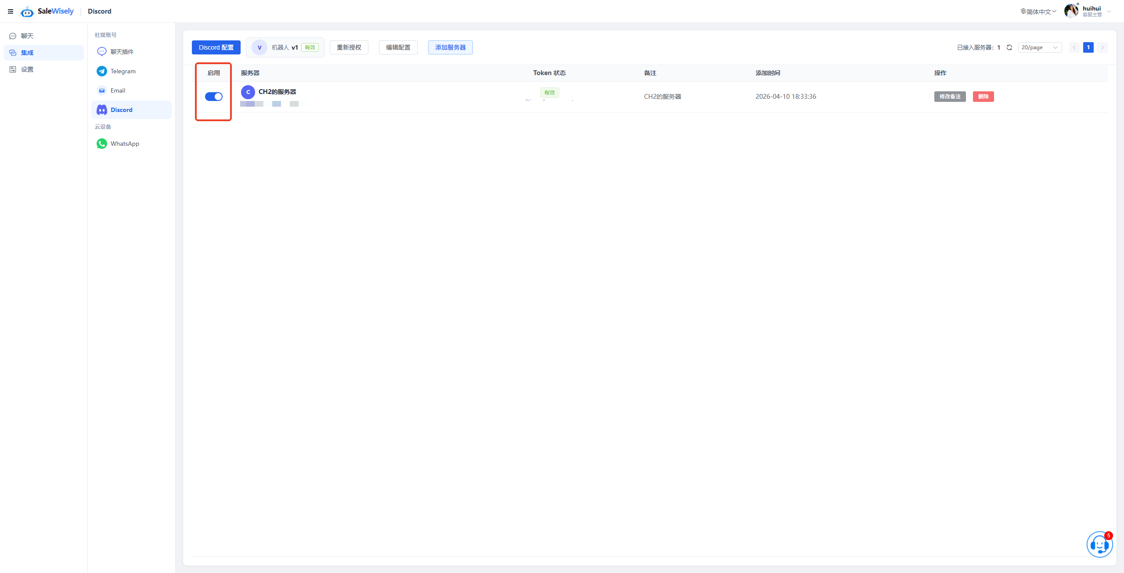Viewport: 1124px width, 573px height.
Task: Click the bot avatar letter V
Action: coord(259,47)
